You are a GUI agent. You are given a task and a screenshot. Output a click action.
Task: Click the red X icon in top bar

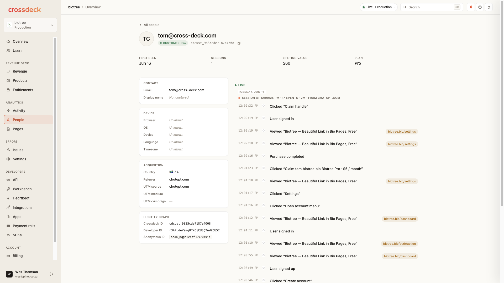[471, 7]
